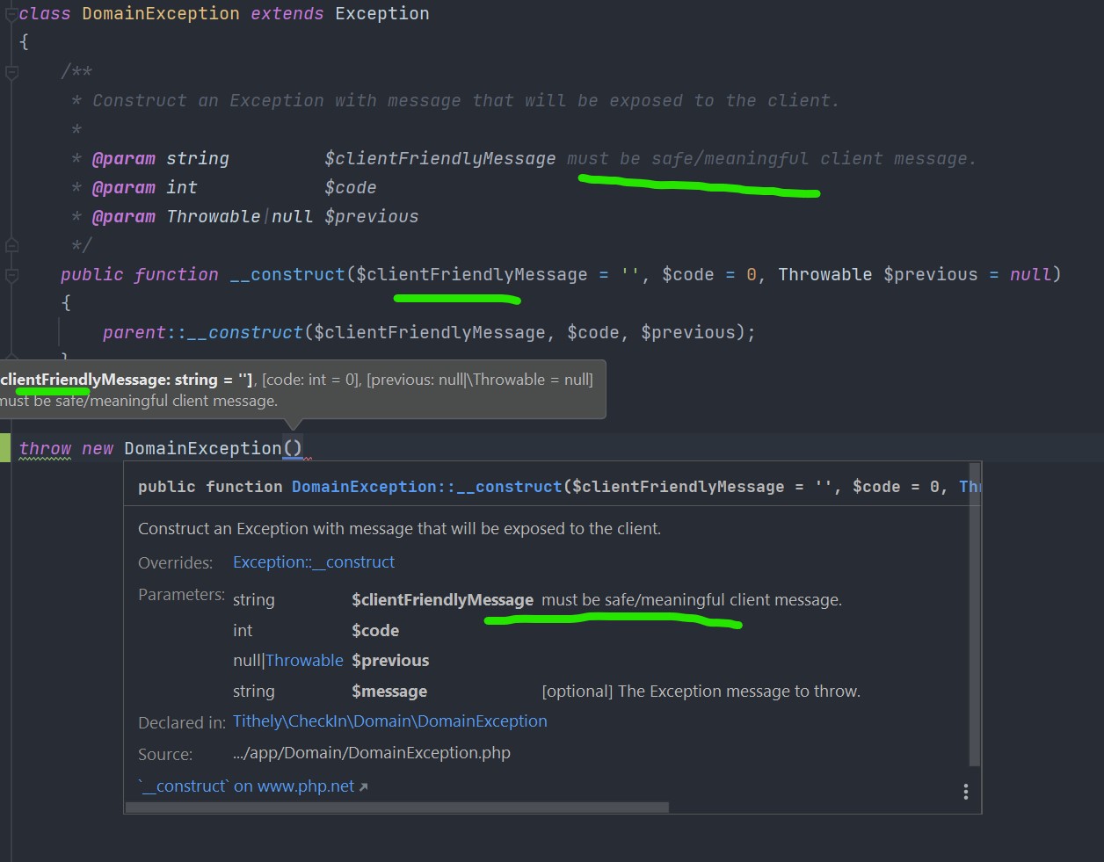Viewport: 1104px width, 862px height.
Task: Open Tithely\CheckIn\Domain\DomainException declaration link
Action: pos(389,721)
